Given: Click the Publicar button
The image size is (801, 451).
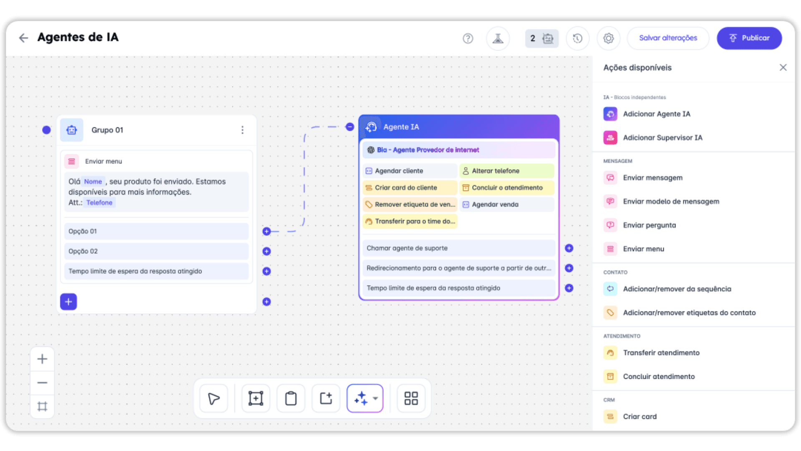Looking at the screenshot, I should 749,38.
